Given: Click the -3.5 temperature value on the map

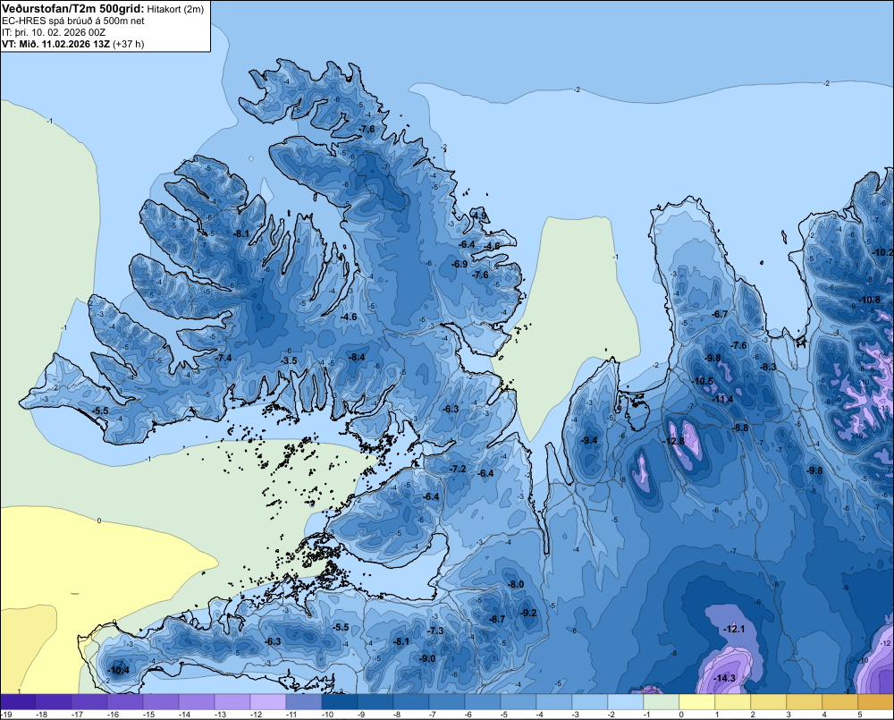Looking at the screenshot, I should click(x=289, y=360).
